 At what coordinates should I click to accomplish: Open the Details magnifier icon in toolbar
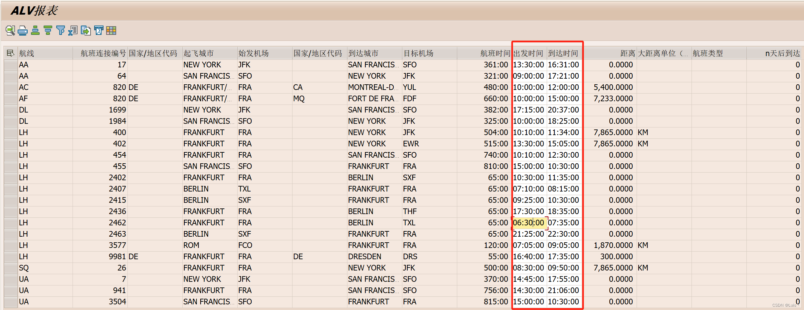pos(10,31)
